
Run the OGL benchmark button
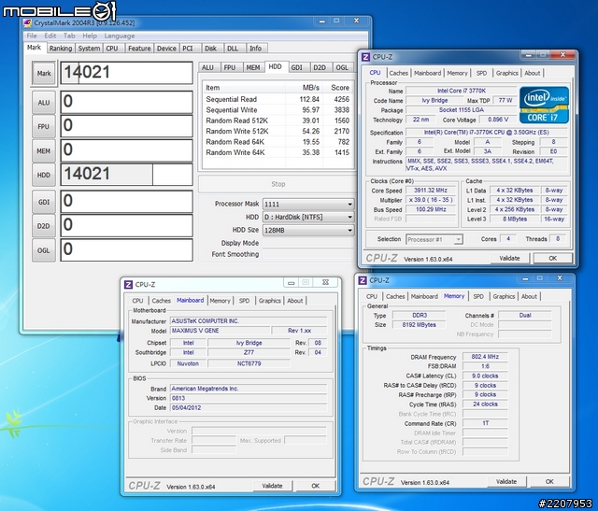[44, 250]
